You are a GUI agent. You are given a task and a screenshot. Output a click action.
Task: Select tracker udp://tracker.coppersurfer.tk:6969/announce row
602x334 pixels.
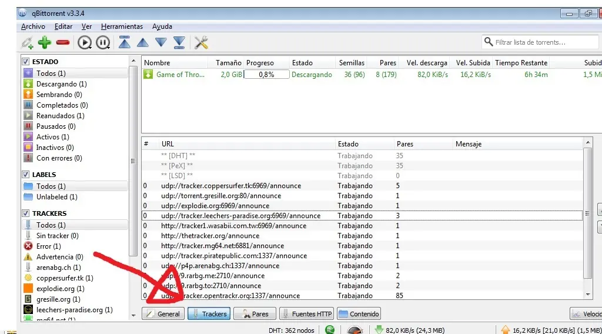[362, 185]
